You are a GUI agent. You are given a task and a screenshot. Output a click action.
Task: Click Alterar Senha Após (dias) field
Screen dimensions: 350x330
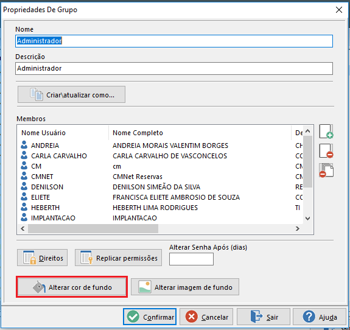pos(191,259)
